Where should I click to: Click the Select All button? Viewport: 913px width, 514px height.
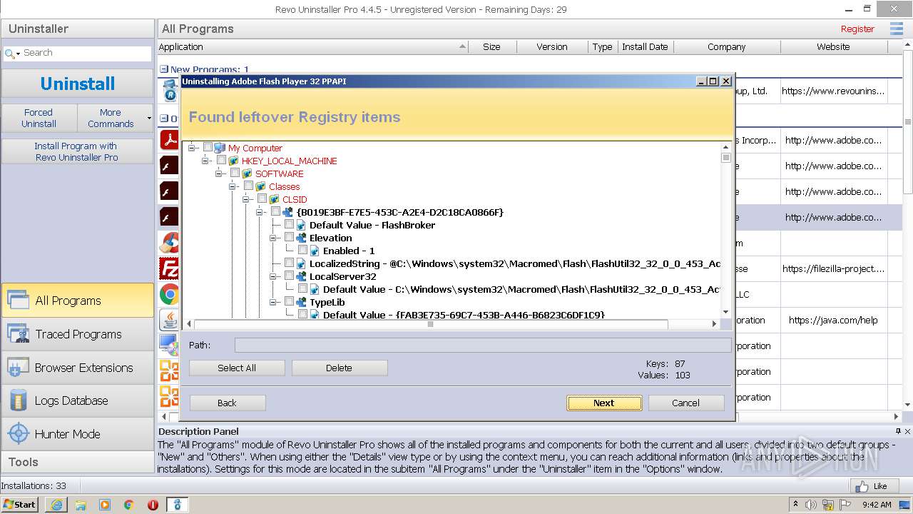click(237, 368)
